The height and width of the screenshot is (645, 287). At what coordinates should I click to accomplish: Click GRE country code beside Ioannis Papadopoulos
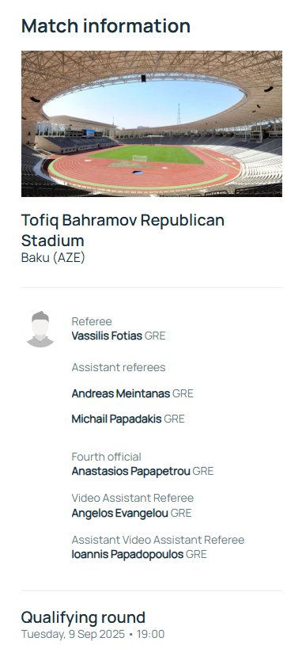[196, 555]
